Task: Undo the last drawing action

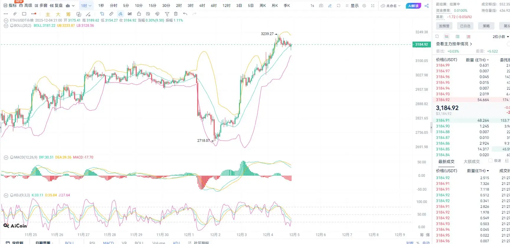Action: [185, 14]
